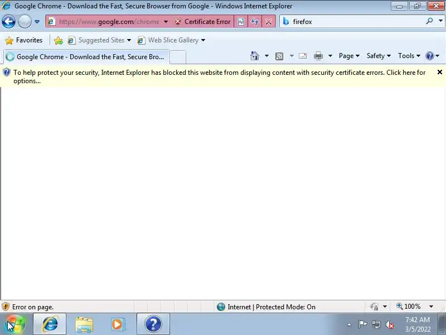
Task: Open the Certificate Error security report
Action: point(202,22)
